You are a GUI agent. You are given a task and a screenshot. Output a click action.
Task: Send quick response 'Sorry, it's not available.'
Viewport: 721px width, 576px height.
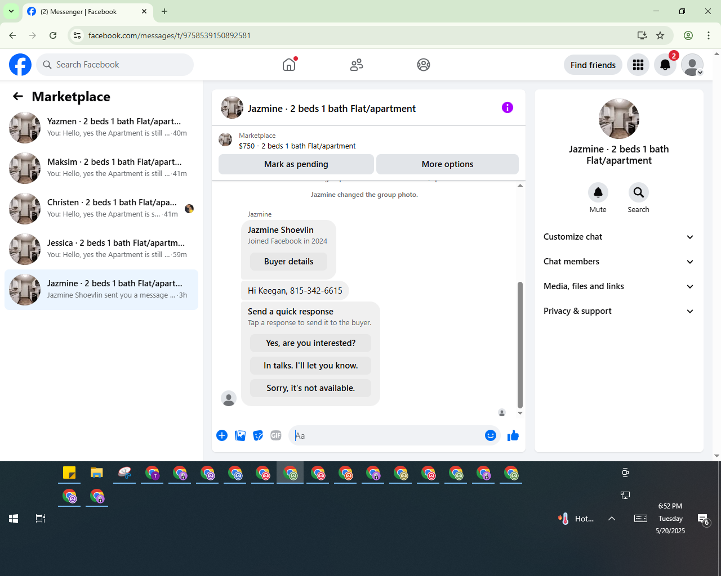tap(311, 388)
